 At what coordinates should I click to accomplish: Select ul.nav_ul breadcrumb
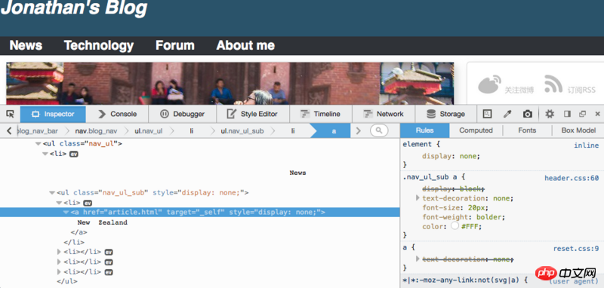[x=149, y=131]
